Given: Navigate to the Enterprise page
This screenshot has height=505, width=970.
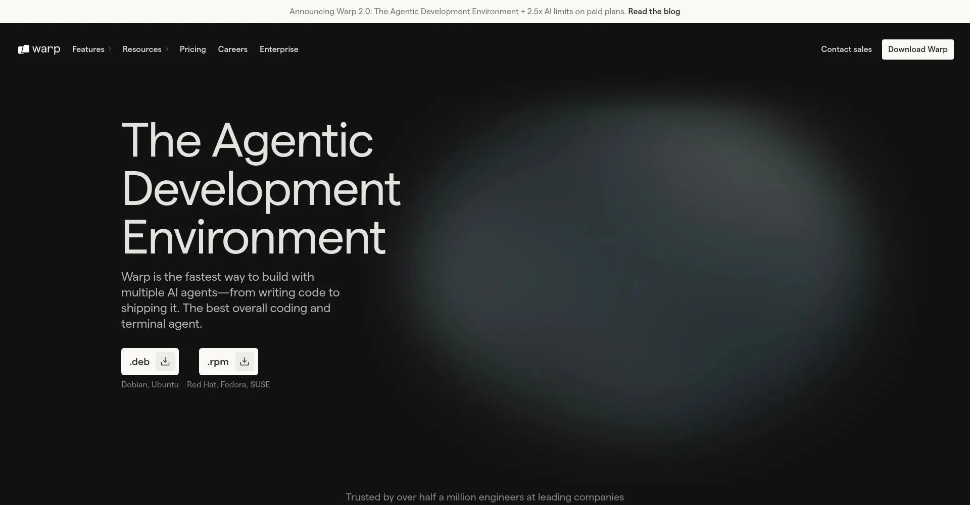Looking at the screenshot, I should coord(279,49).
